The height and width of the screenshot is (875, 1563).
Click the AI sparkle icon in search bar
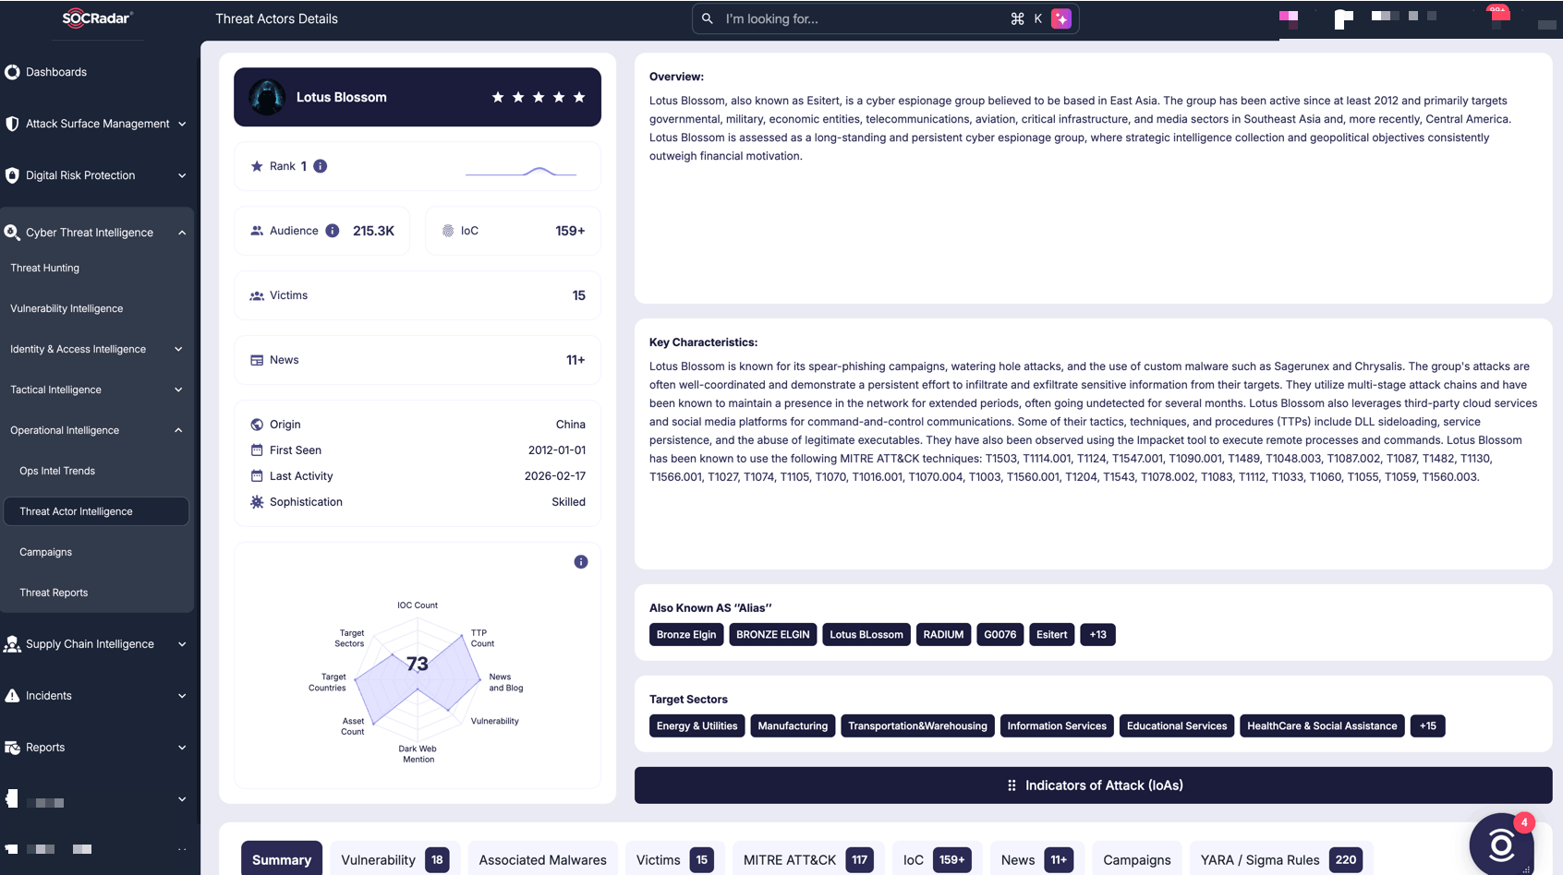pos(1061,18)
